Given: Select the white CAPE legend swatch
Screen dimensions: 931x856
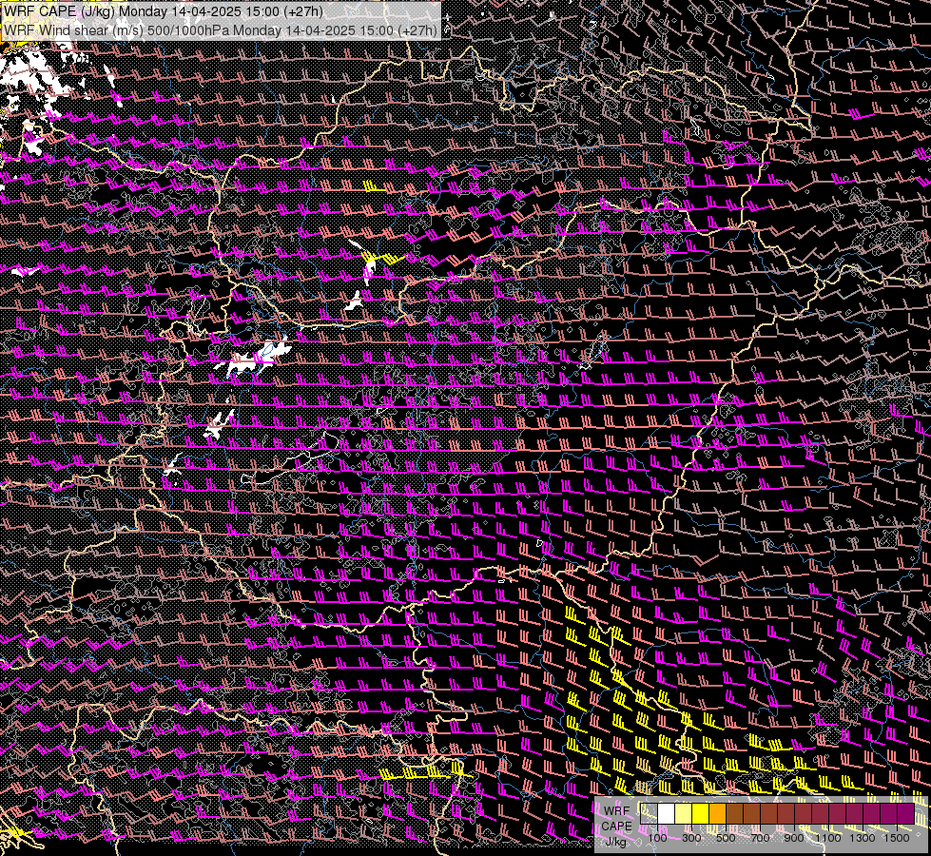Looking at the screenshot, I should (667, 814).
